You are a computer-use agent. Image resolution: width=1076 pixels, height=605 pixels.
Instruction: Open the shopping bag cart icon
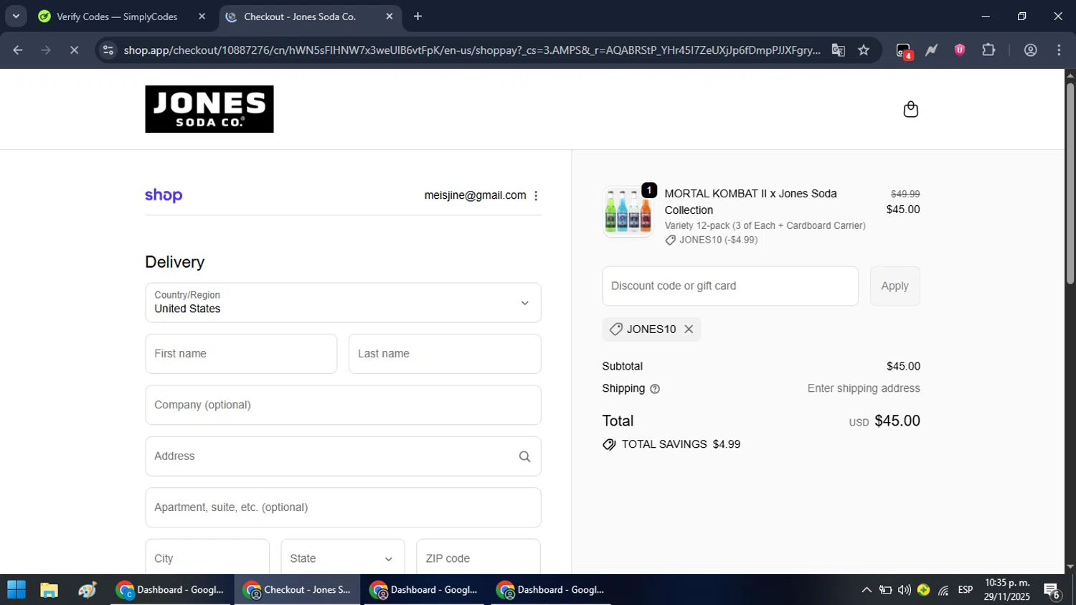coord(910,109)
